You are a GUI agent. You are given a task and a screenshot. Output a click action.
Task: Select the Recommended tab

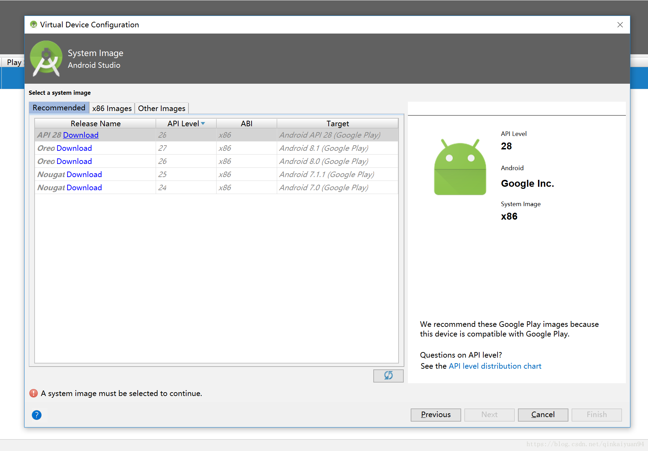[59, 108]
